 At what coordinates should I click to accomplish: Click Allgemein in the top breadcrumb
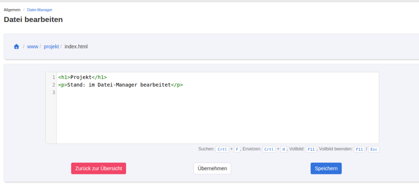pos(12,10)
